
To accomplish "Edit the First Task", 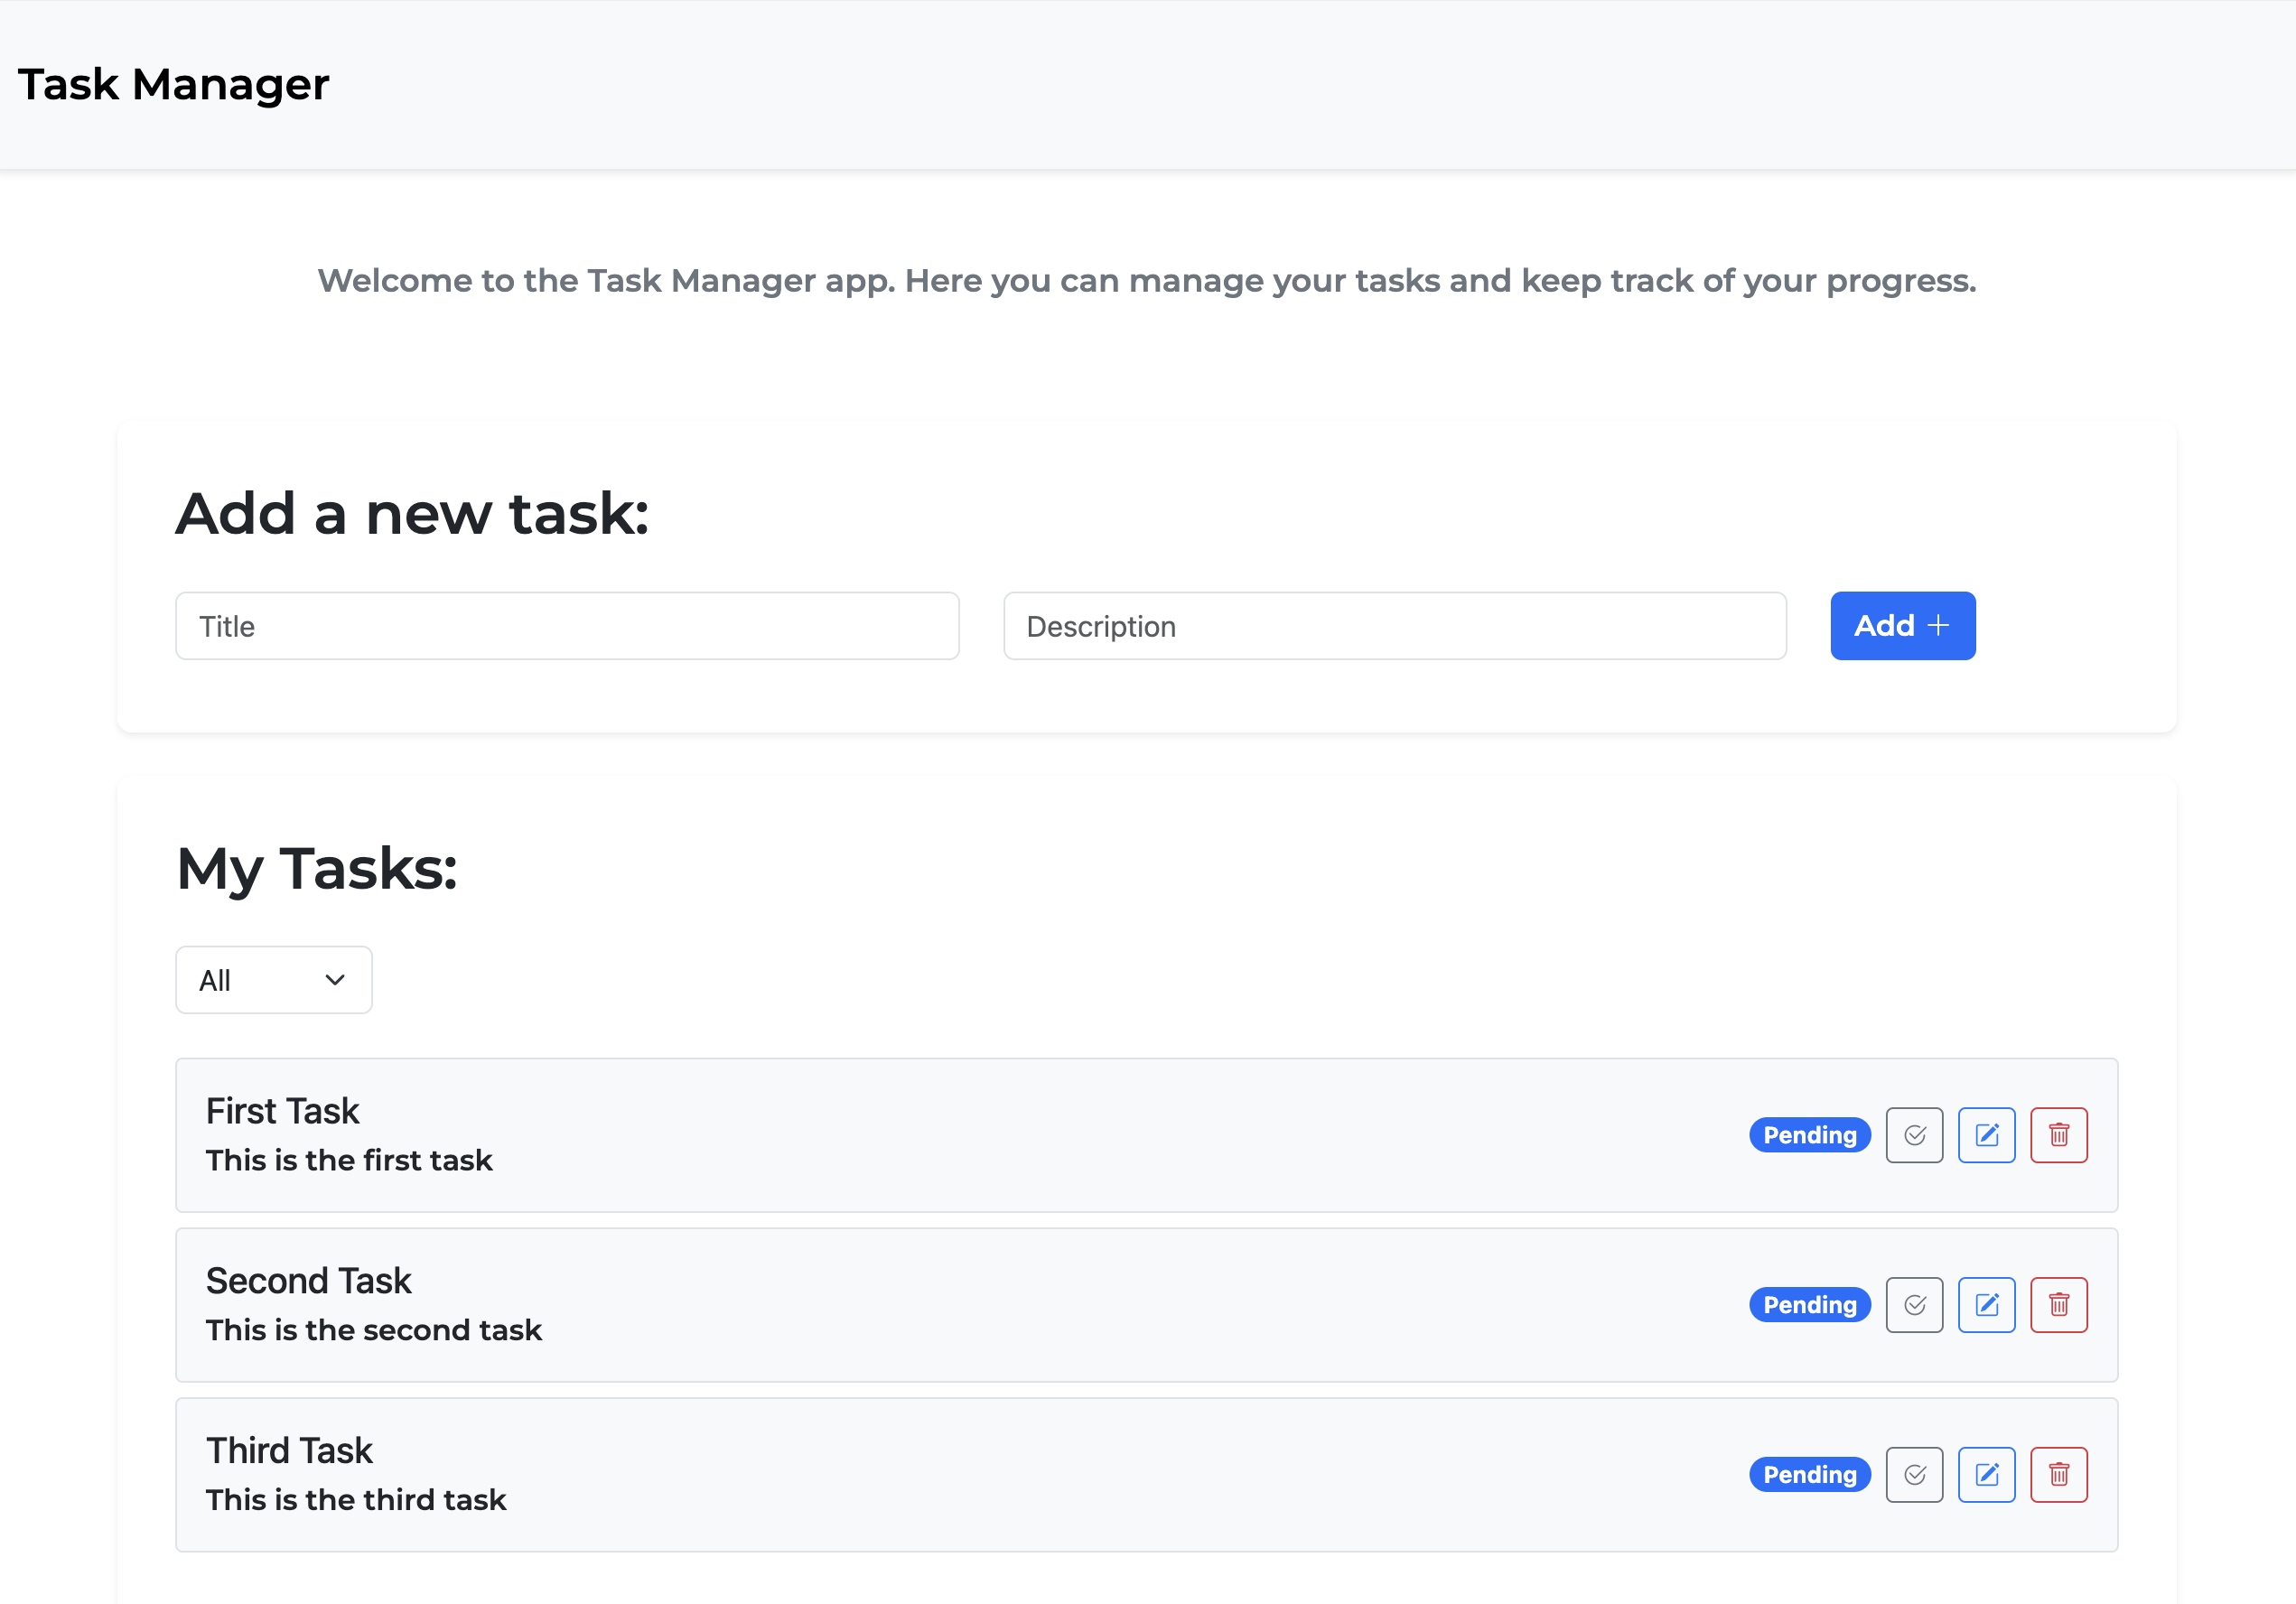I will (1986, 1135).
